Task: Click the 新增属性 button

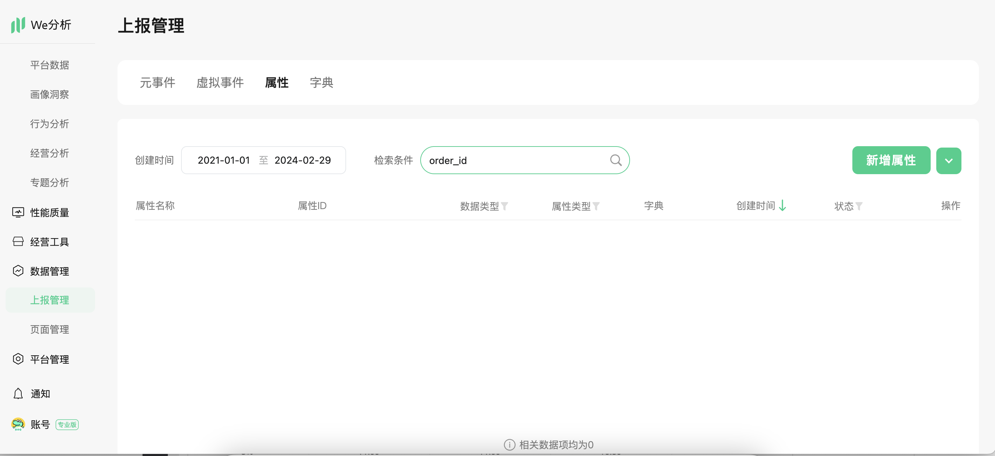Action: coord(891,160)
